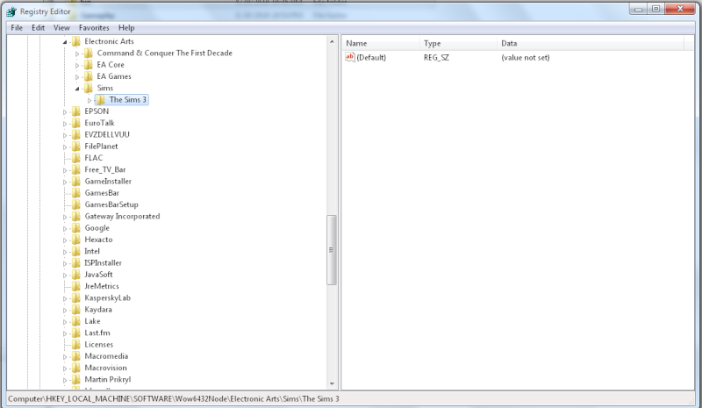Select the Last.fm key
The width and height of the screenshot is (702, 408).
click(x=97, y=333)
